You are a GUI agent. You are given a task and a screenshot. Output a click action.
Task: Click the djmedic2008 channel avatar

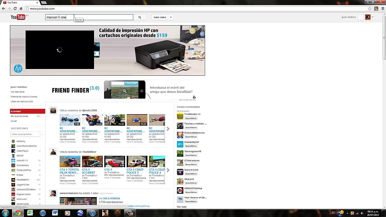(x=53, y=111)
